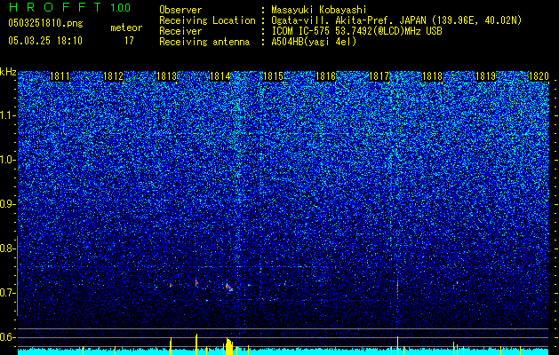Viewport: 559px width, 355px height.
Task: Click the gray frequency range bar beside 0.8 kHz
Action: click(17, 276)
